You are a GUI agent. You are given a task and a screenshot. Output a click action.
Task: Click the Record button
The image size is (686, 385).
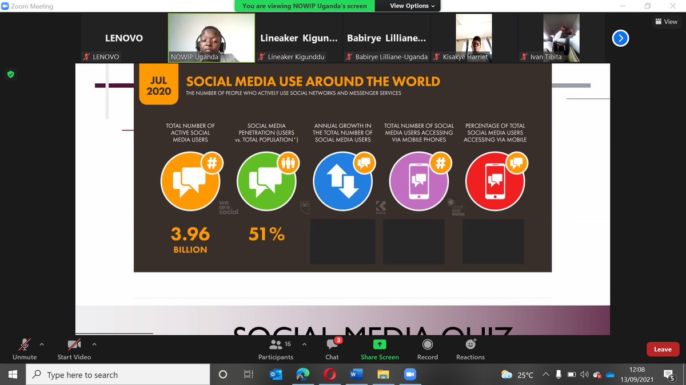click(428, 349)
